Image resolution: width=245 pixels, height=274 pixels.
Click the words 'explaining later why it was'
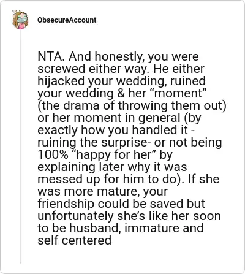(x=112, y=167)
